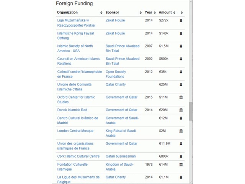Select the €11.9M amount cell
The width and height of the screenshot is (245, 184).
coord(165,143)
